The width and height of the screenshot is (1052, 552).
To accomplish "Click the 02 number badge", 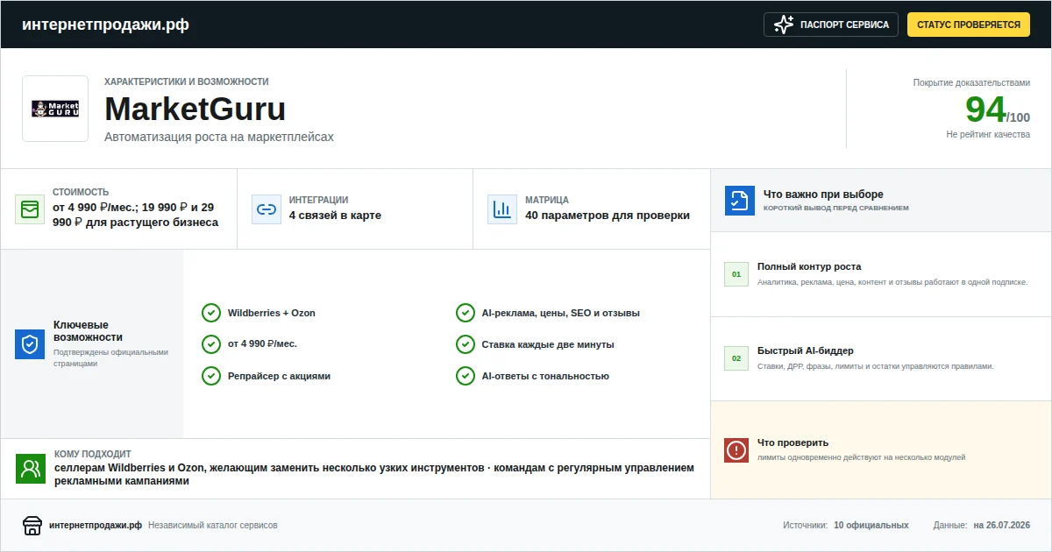I will [x=736, y=358].
